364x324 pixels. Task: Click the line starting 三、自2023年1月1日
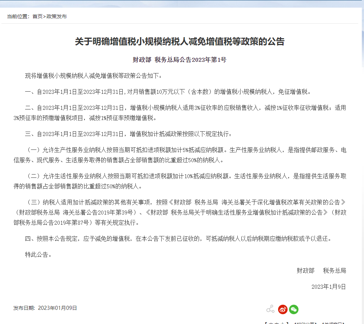tap(128, 134)
